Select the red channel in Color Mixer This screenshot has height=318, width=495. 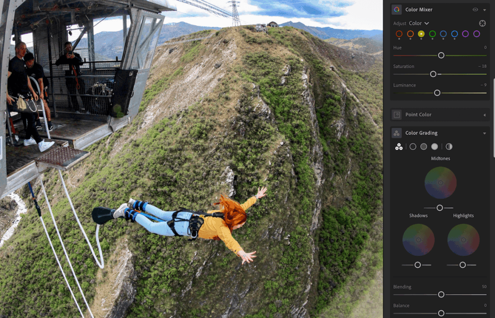(399, 34)
